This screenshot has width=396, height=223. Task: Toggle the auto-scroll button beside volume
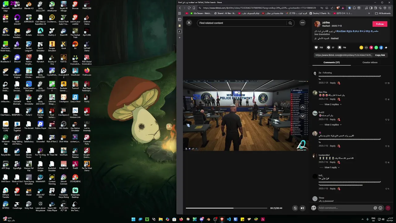pyautogui.click(x=295, y=208)
